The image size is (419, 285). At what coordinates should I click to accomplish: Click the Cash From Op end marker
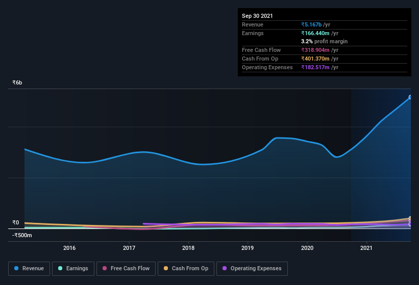coord(410,218)
